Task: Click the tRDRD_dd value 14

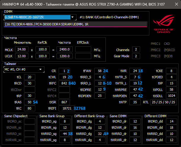Action: tap(172, 121)
